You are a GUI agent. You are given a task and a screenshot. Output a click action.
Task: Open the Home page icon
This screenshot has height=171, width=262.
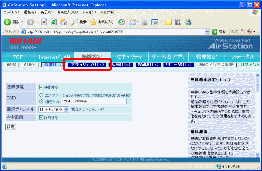click(x=63, y=22)
